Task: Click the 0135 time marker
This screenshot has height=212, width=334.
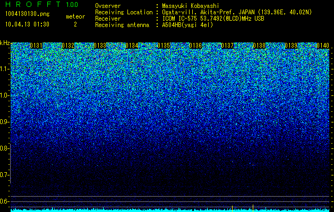Action: click(164, 46)
